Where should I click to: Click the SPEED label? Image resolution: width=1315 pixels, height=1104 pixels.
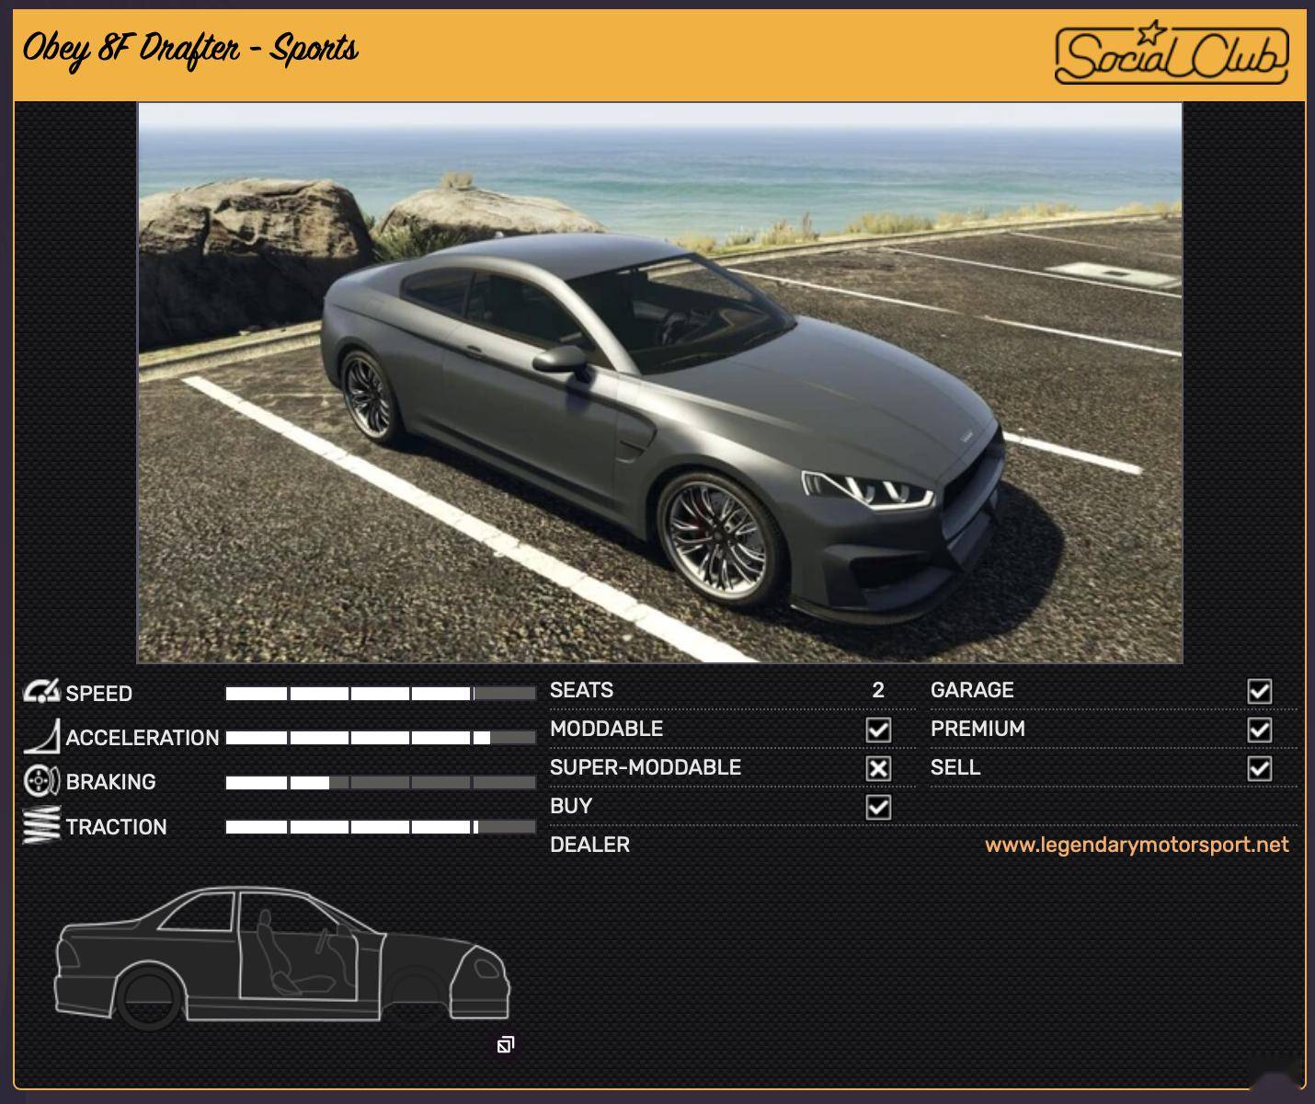(x=98, y=694)
